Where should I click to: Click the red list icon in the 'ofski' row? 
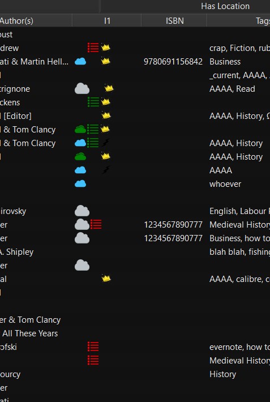click(x=93, y=347)
